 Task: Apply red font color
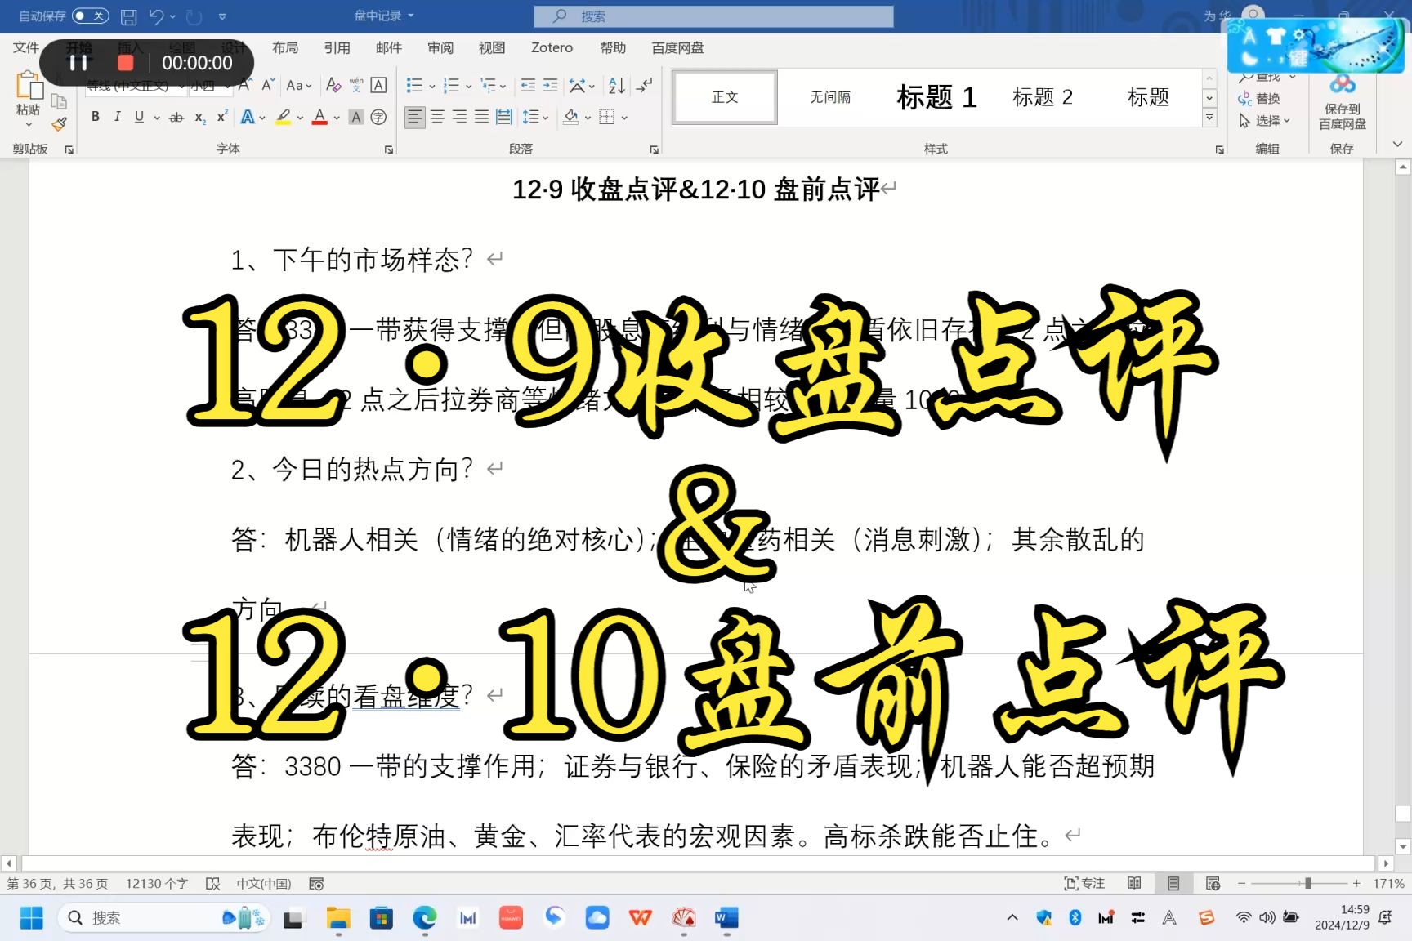tap(319, 118)
